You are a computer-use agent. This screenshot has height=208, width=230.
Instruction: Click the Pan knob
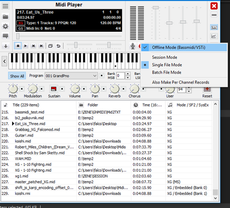tap(95, 89)
